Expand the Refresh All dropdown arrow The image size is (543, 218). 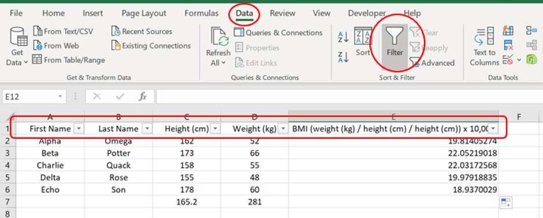224,63
